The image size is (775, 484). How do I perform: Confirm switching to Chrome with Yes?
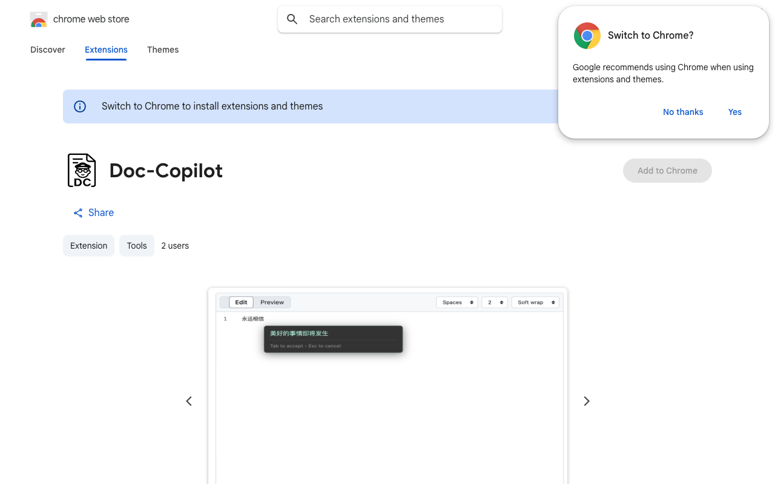734,112
